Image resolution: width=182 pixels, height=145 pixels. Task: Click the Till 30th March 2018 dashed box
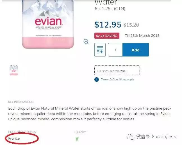117,70
